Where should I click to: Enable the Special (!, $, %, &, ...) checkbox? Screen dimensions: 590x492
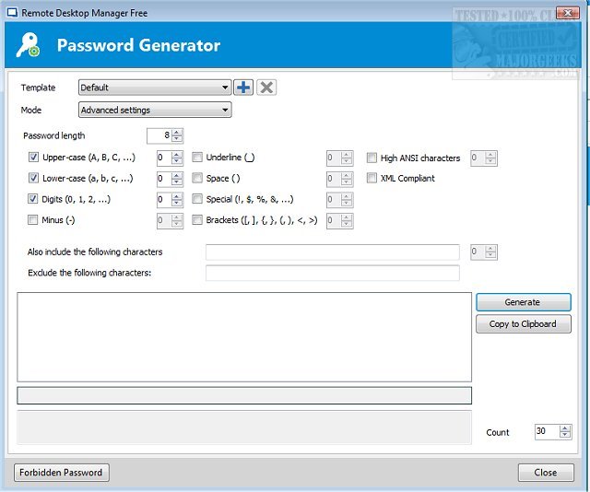click(x=197, y=199)
